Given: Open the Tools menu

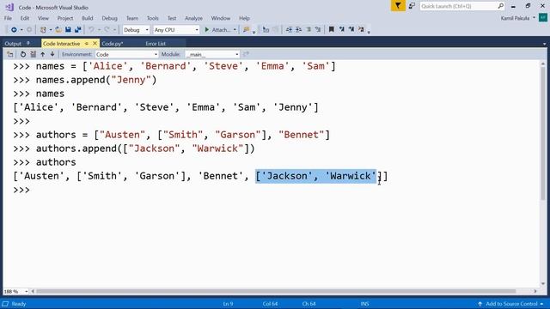Looking at the screenshot, I should 153,18.
